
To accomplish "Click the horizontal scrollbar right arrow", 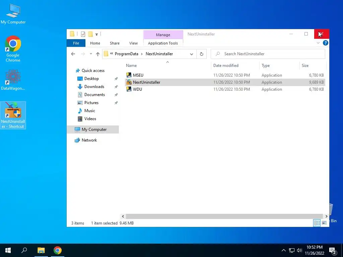I will point(326,216).
